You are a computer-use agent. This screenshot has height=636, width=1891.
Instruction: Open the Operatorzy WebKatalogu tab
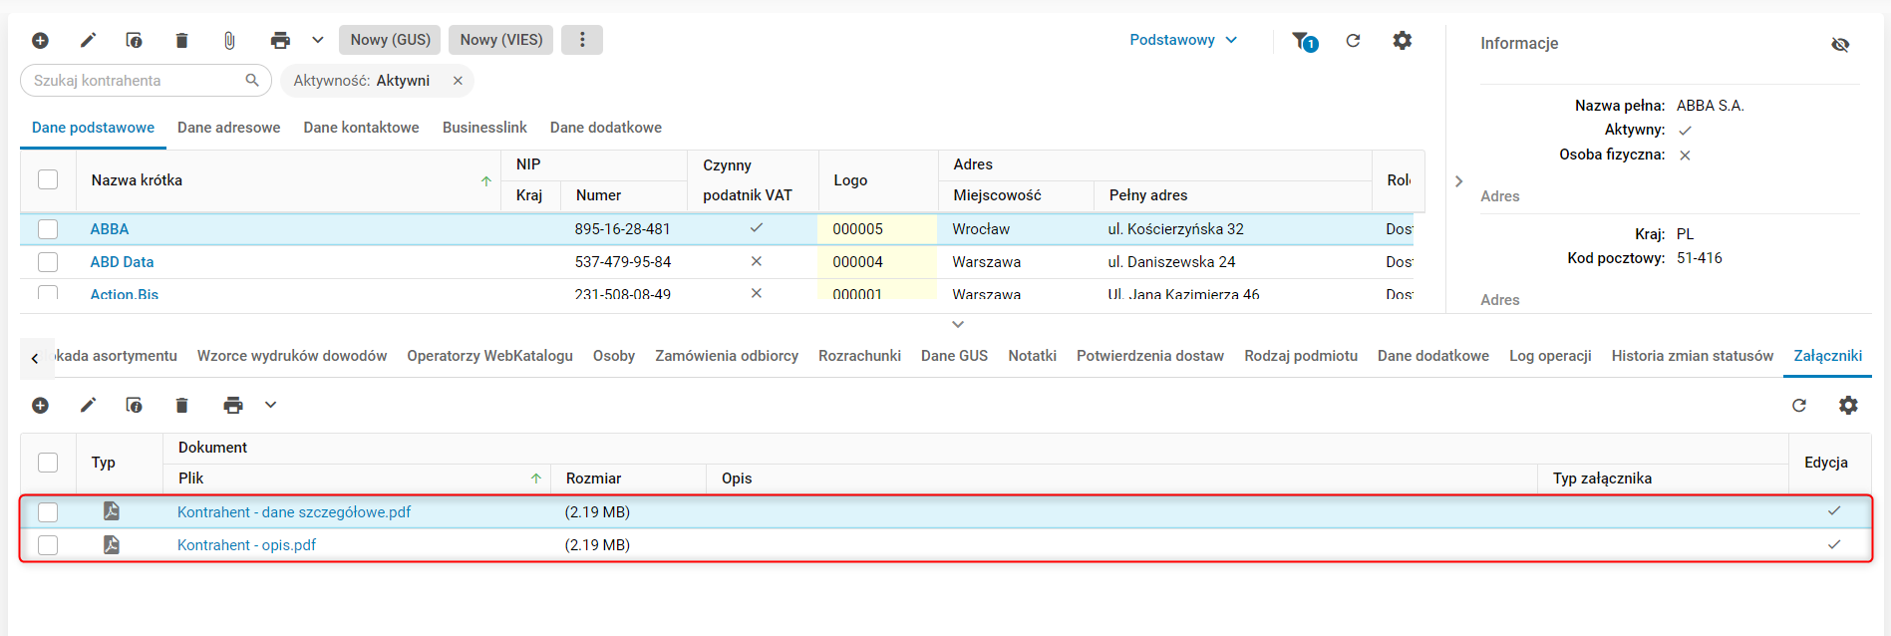click(x=489, y=356)
